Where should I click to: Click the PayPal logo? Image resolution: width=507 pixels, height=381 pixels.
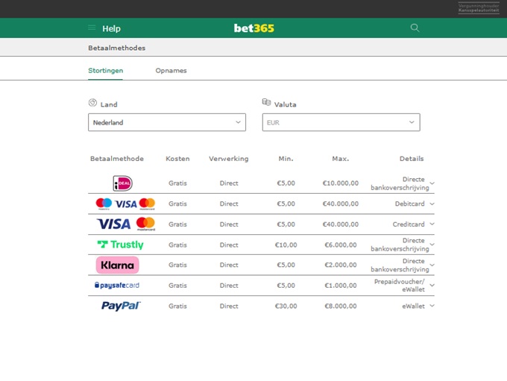121,306
